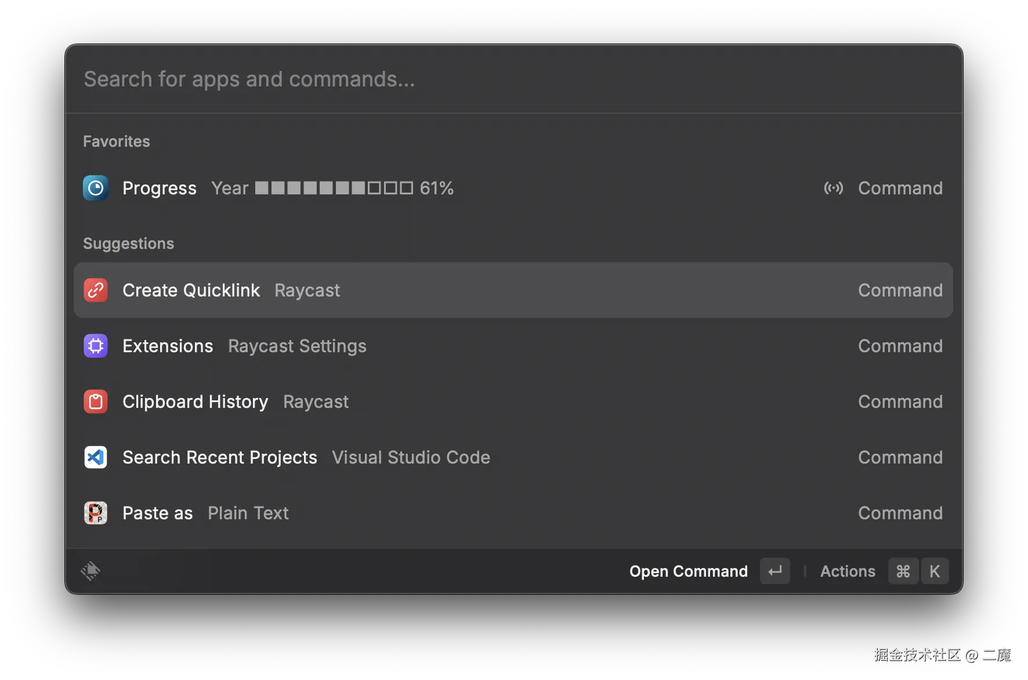Click the Year progress bar at 61%
This screenshot has width=1028, height=680.
[334, 188]
